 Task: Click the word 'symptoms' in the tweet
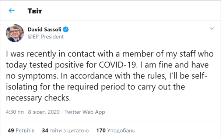coord(38,76)
